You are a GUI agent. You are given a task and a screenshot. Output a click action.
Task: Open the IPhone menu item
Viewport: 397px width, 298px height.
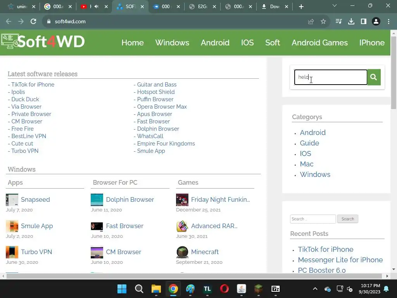click(372, 43)
